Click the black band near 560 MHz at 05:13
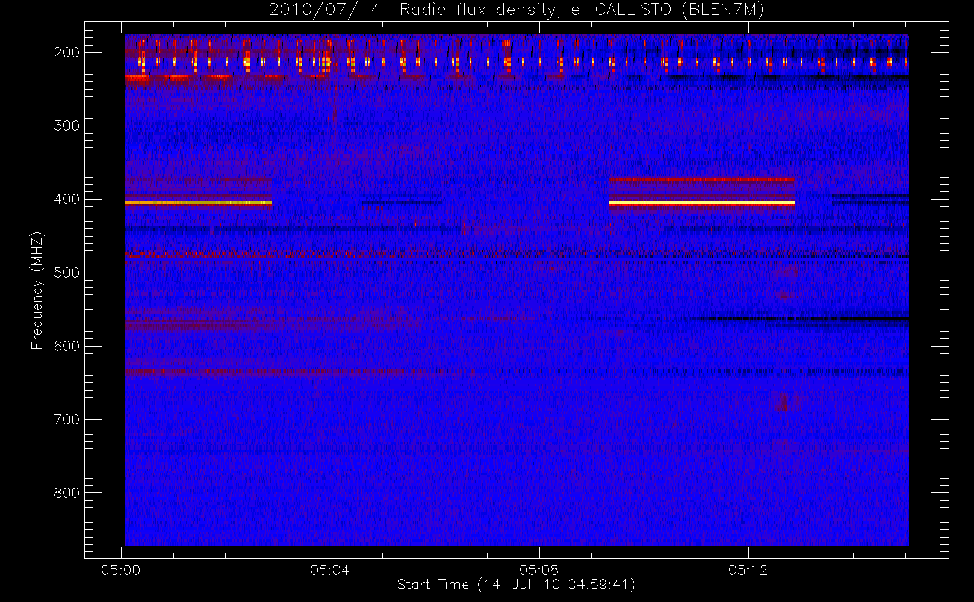 801,318
